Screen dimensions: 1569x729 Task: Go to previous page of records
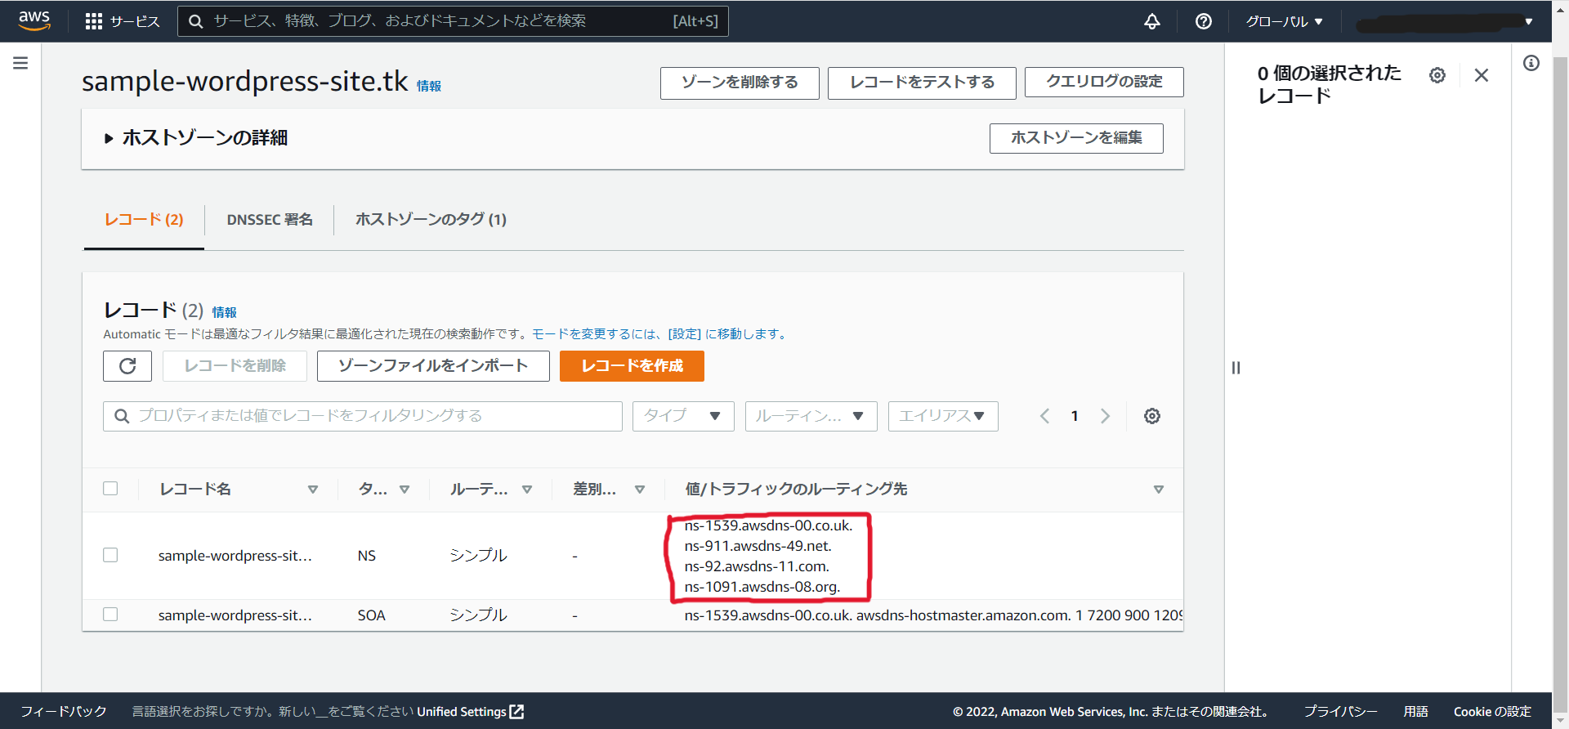(1044, 416)
